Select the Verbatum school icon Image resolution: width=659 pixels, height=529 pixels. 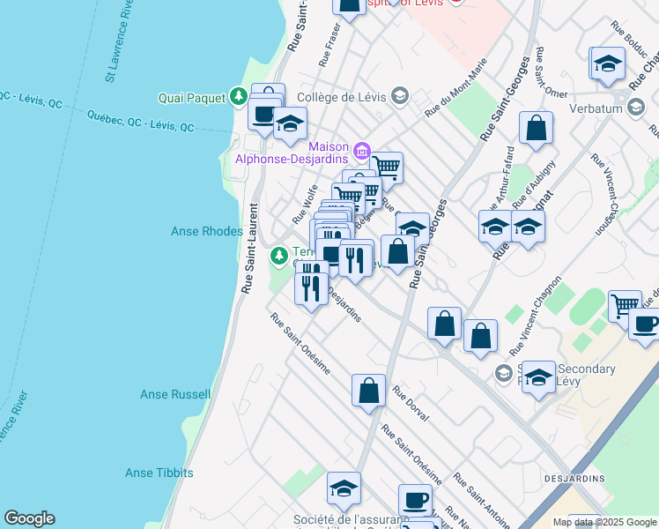point(636,108)
